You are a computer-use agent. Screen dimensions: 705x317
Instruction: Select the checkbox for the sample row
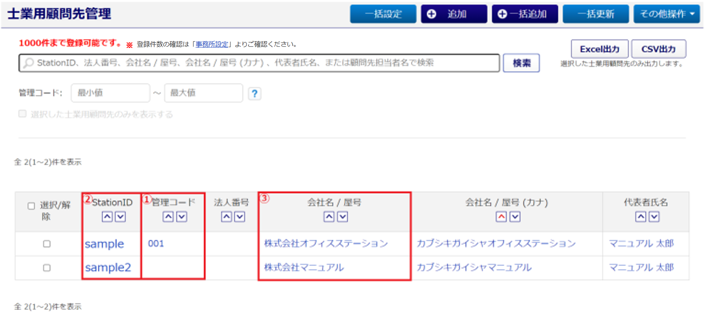point(47,244)
